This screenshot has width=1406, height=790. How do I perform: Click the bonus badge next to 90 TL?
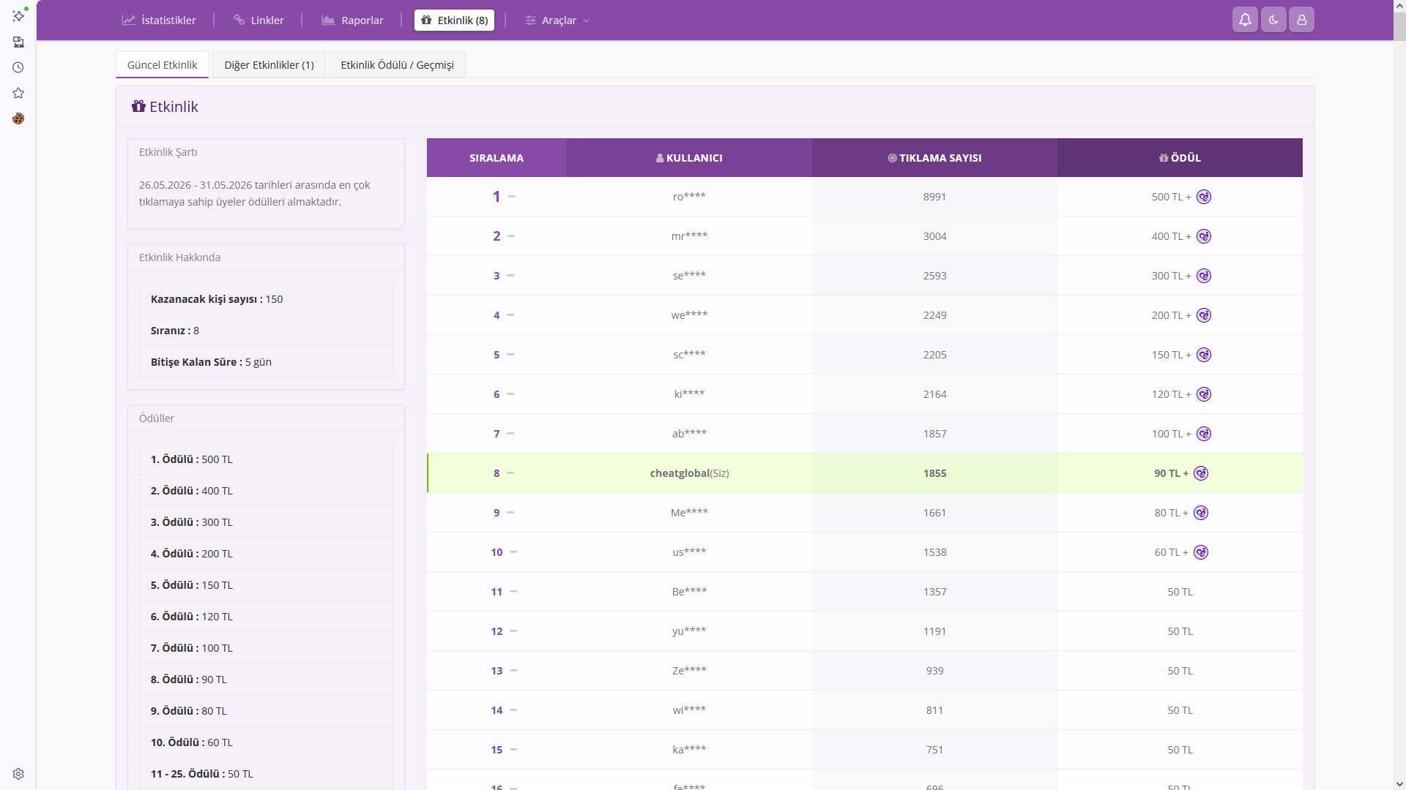coord(1201,473)
